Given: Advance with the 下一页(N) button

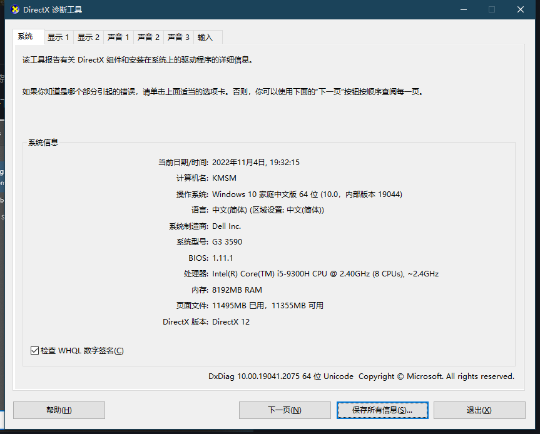Looking at the screenshot, I should tap(285, 410).
